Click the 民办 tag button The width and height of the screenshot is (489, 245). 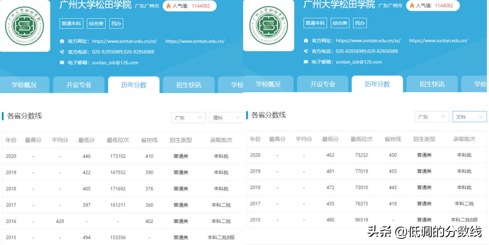(116, 23)
